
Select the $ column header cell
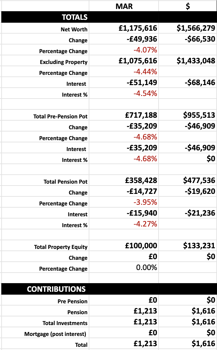(188, 6)
